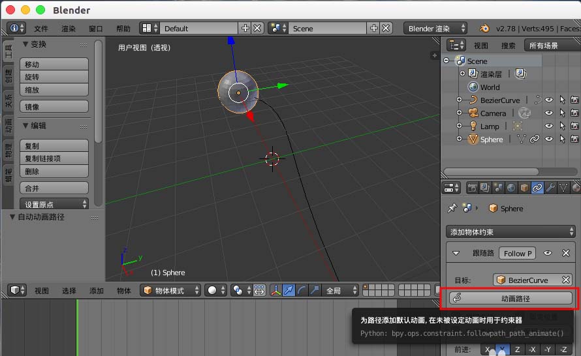581x356 pixels.
Task: Click the 动画路径 button
Action: (x=511, y=298)
